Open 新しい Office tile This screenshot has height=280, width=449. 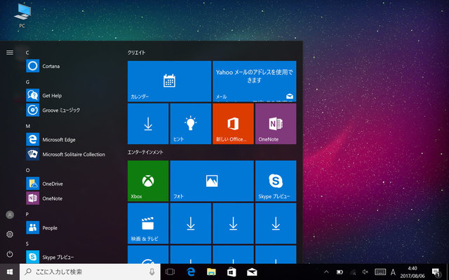(x=233, y=124)
